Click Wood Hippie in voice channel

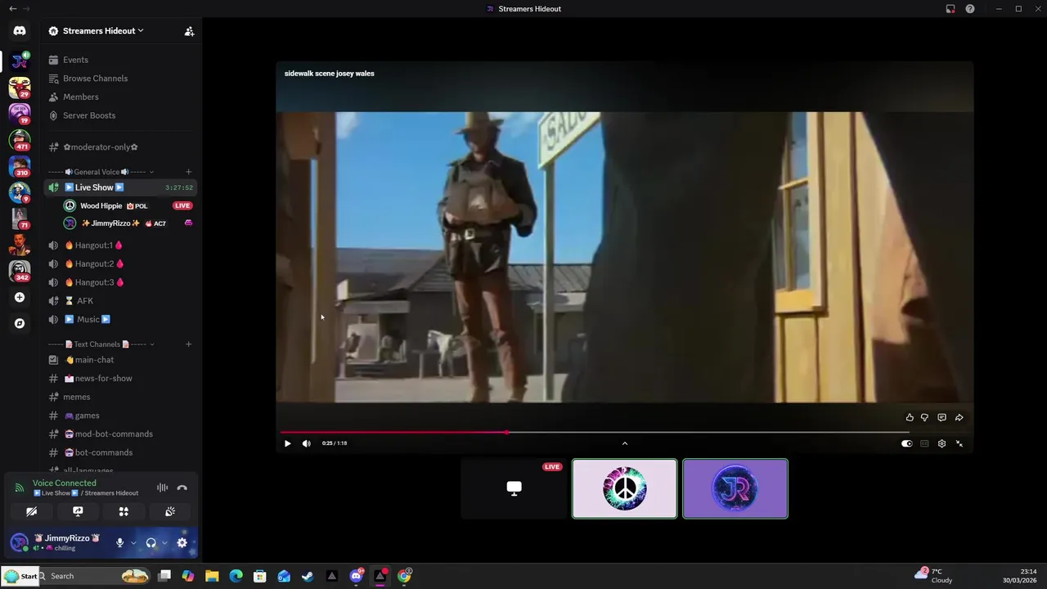(x=128, y=206)
